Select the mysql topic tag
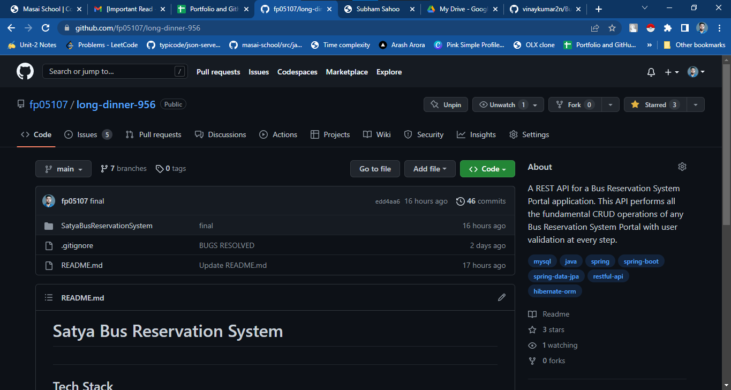The height and width of the screenshot is (390, 731). tap(542, 261)
